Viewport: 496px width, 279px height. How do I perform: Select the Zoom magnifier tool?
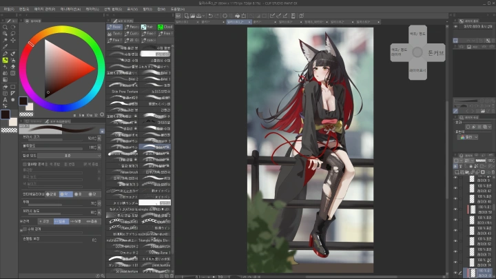[x=5, y=27]
